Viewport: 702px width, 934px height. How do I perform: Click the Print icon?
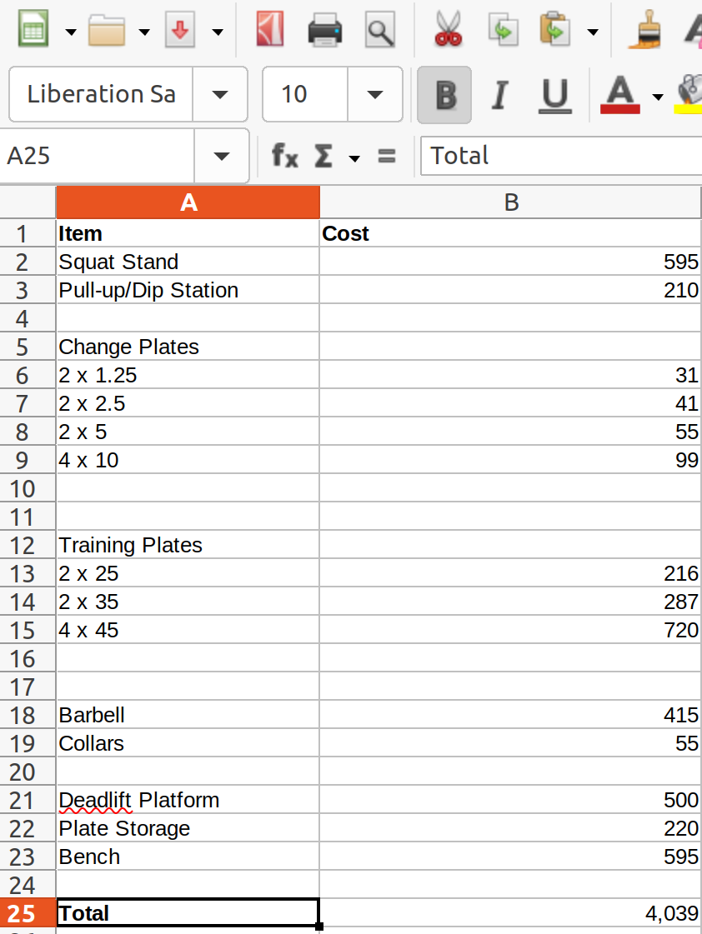(x=324, y=31)
